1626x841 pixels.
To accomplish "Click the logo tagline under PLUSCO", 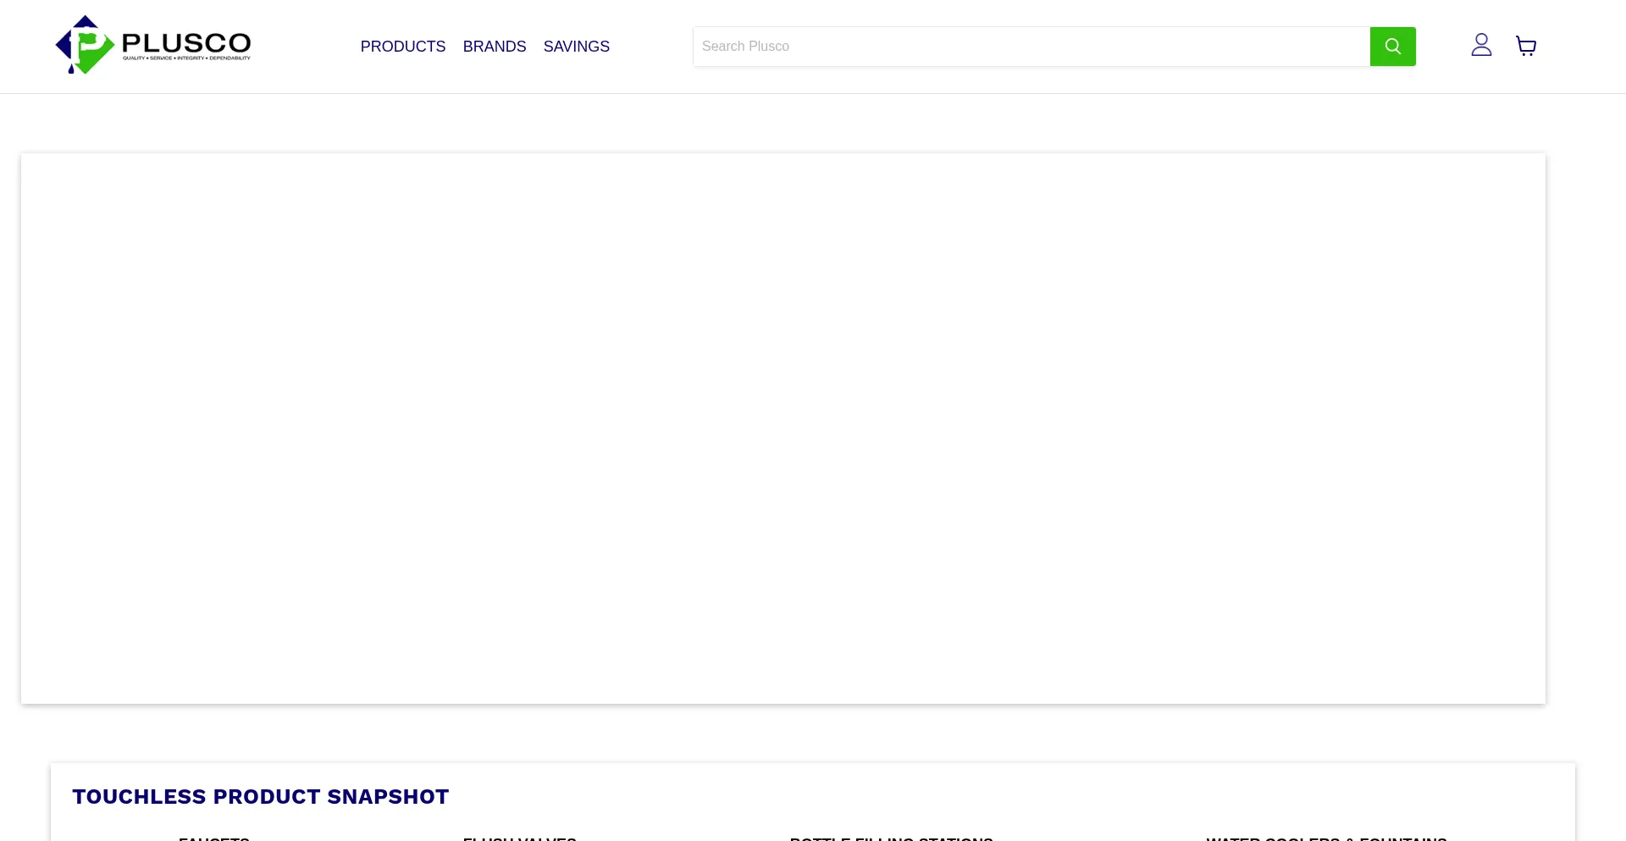I will point(186,58).
